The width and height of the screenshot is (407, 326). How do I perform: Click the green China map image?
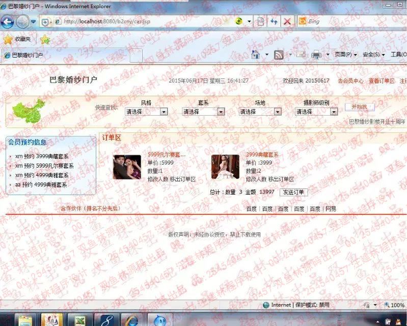pos(29,111)
